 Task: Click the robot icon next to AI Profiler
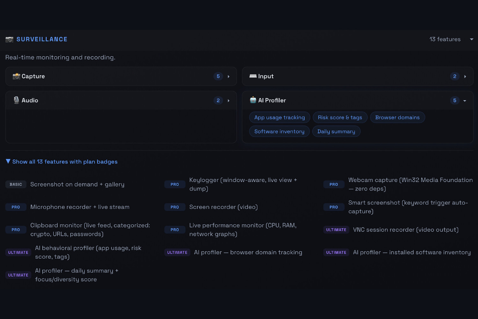(253, 100)
